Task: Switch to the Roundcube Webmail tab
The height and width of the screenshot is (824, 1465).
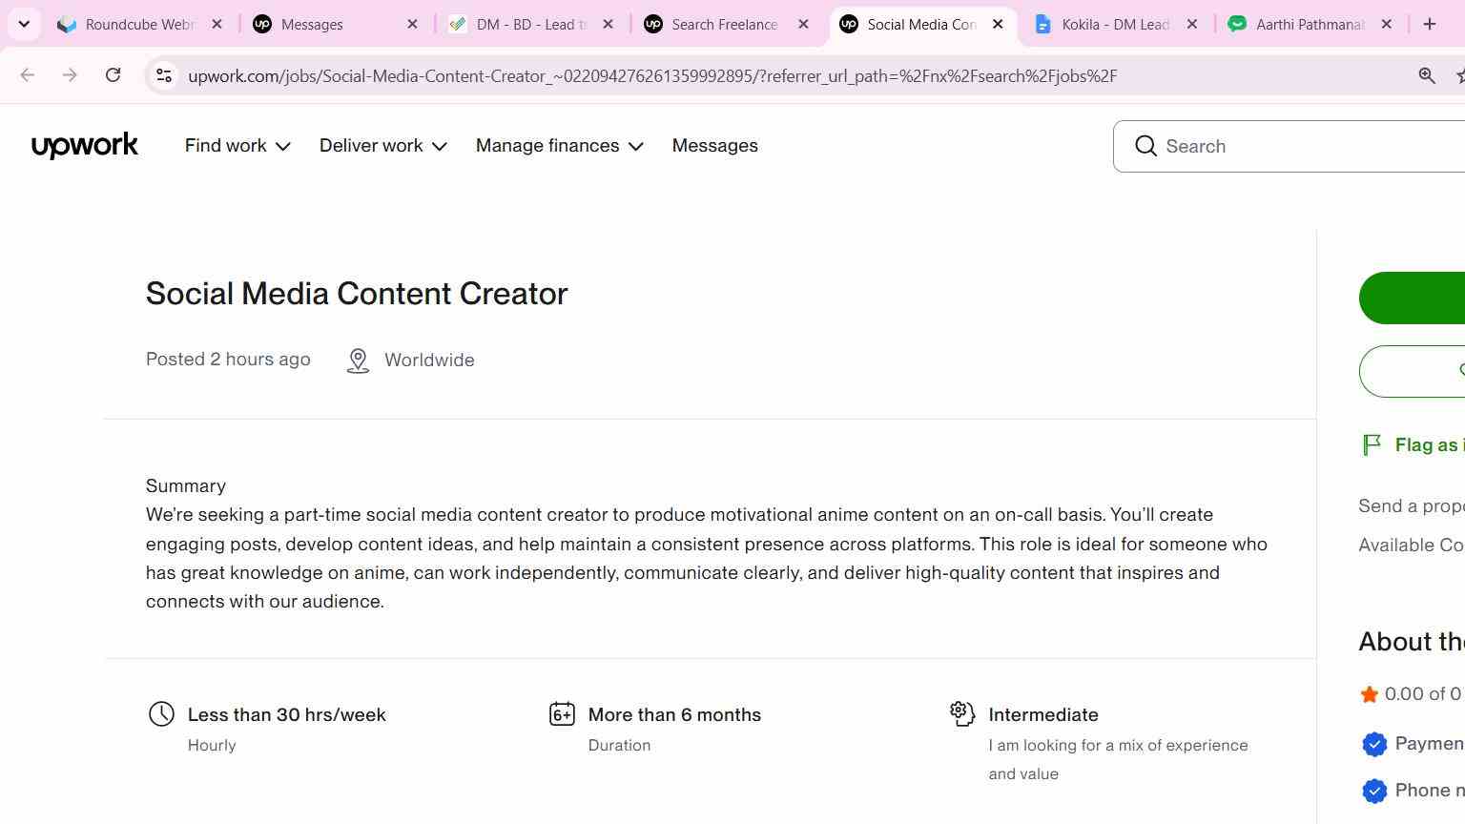Action: [140, 24]
